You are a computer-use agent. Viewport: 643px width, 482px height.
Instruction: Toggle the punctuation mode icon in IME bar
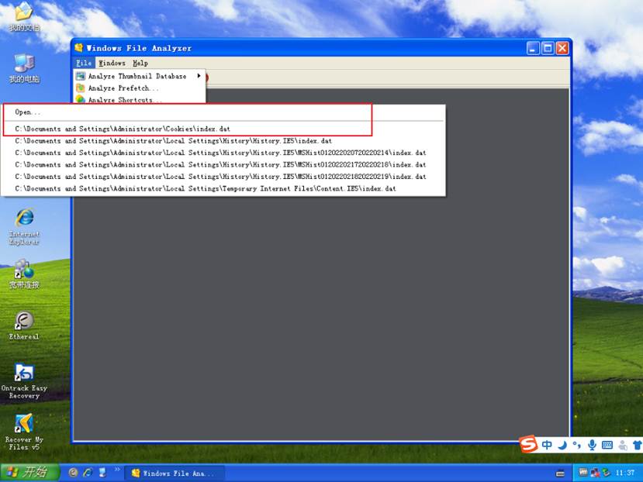pyautogui.click(x=576, y=445)
